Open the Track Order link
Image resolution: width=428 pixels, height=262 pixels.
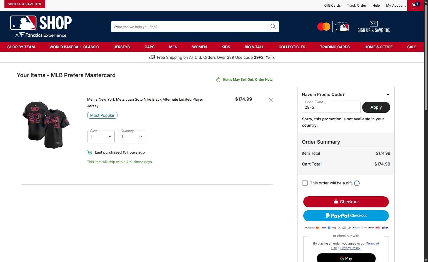coord(357,6)
